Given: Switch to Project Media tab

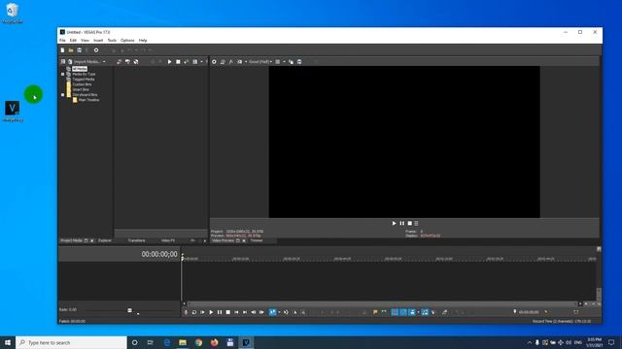Looking at the screenshot, I should tap(71, 240).
